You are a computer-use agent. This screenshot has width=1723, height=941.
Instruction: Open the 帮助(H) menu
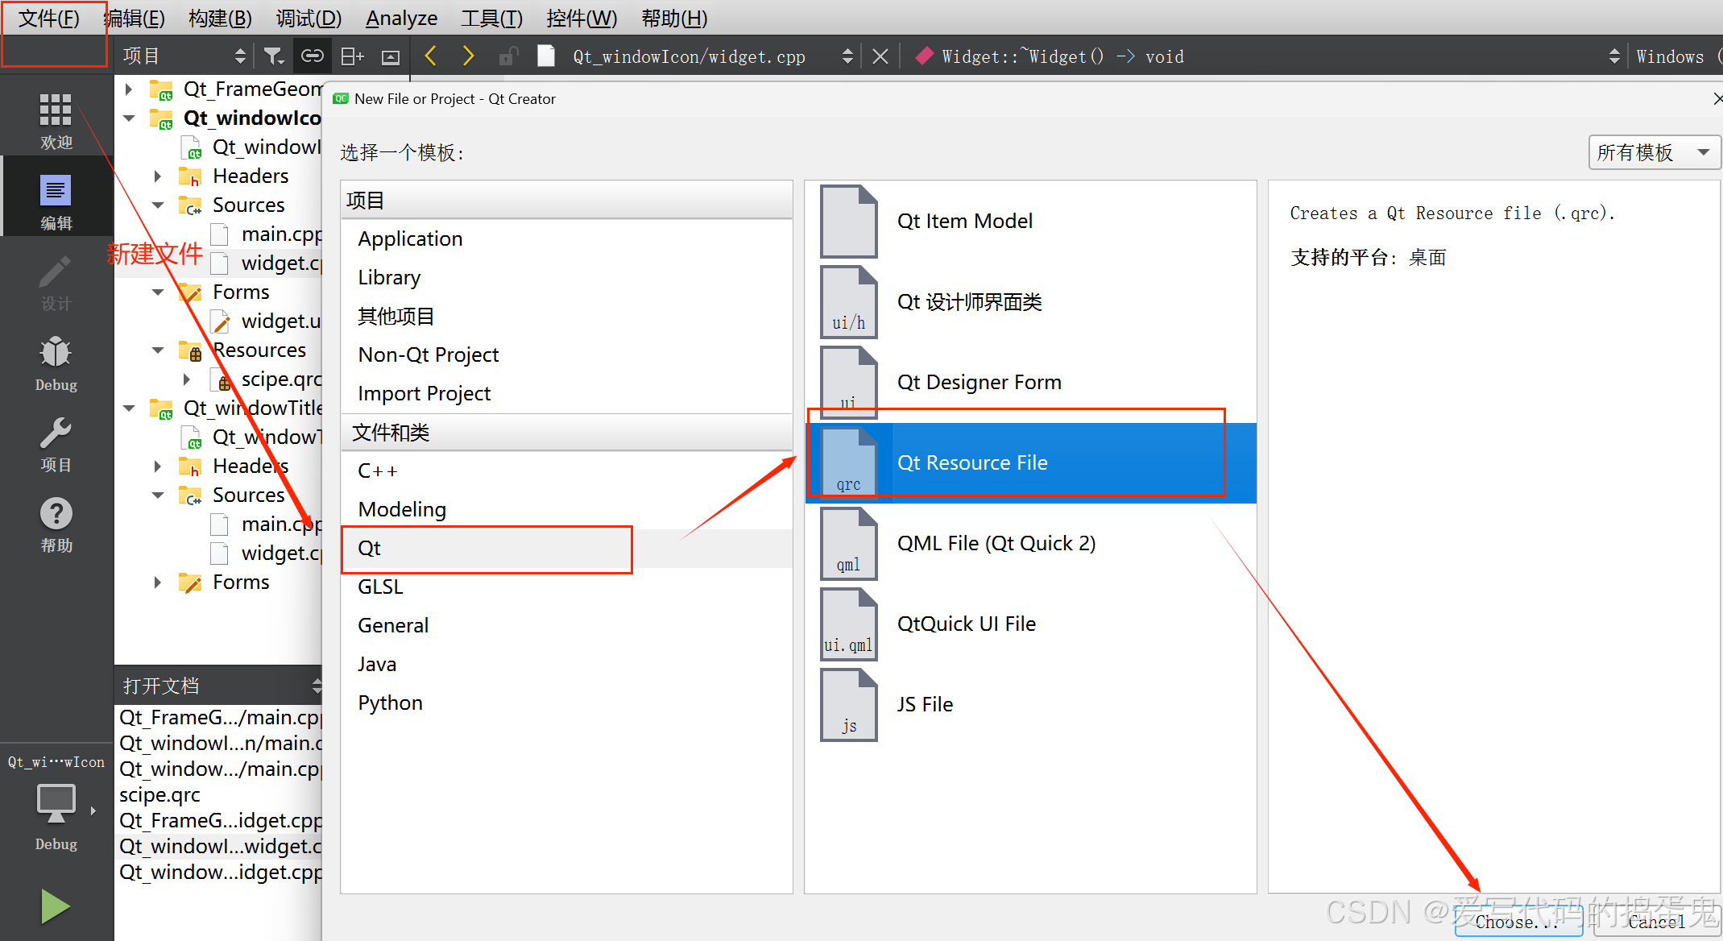click(x=674, y=18)
